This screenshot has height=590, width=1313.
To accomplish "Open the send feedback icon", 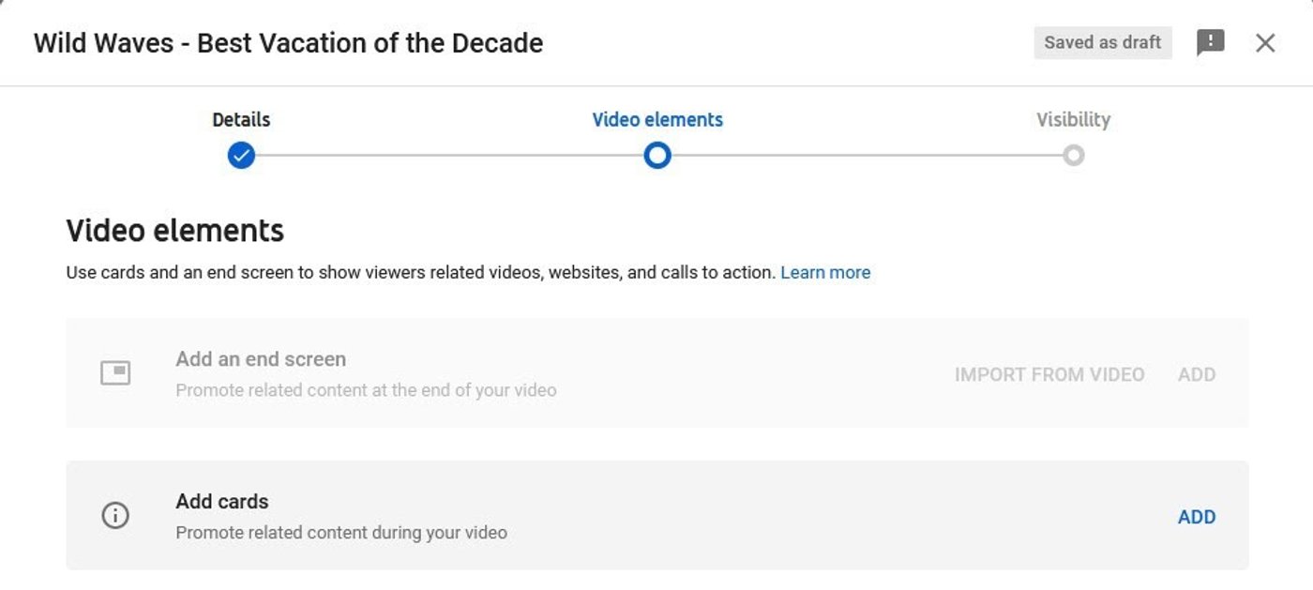I will pos(1209,42).
